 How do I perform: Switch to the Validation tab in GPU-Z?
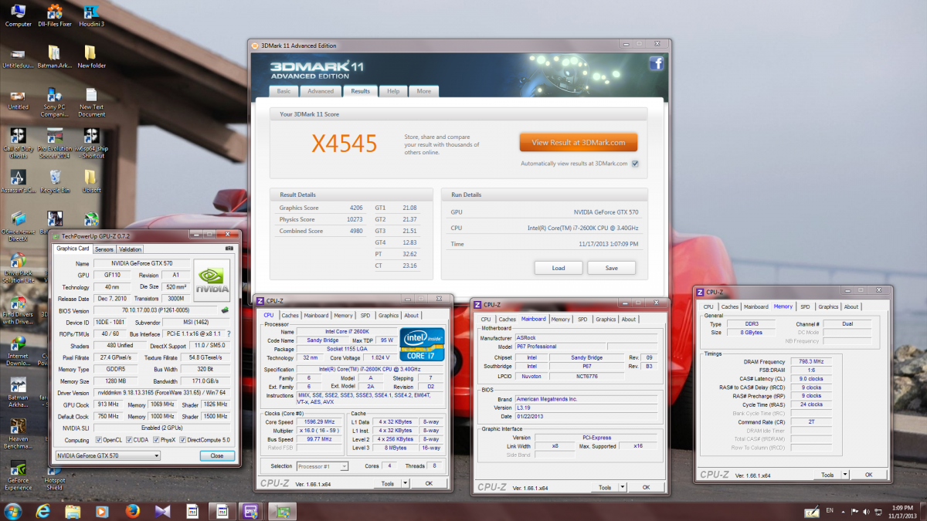tap(130, 249)
